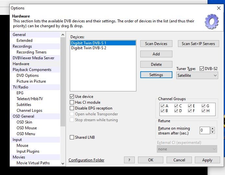Decrease retune seconds with down arrow
Image resolution: width=225 pixels, height=175 pixels.
213,132
